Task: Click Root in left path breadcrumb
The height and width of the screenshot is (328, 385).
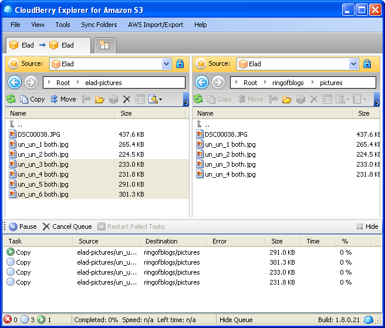Action: point(63,83)
